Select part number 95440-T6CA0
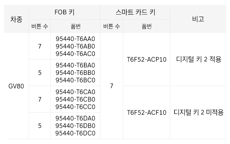The image size is (230, 144). point(75,92)
